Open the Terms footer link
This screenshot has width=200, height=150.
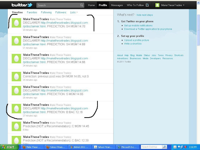(x=161, y=55)
